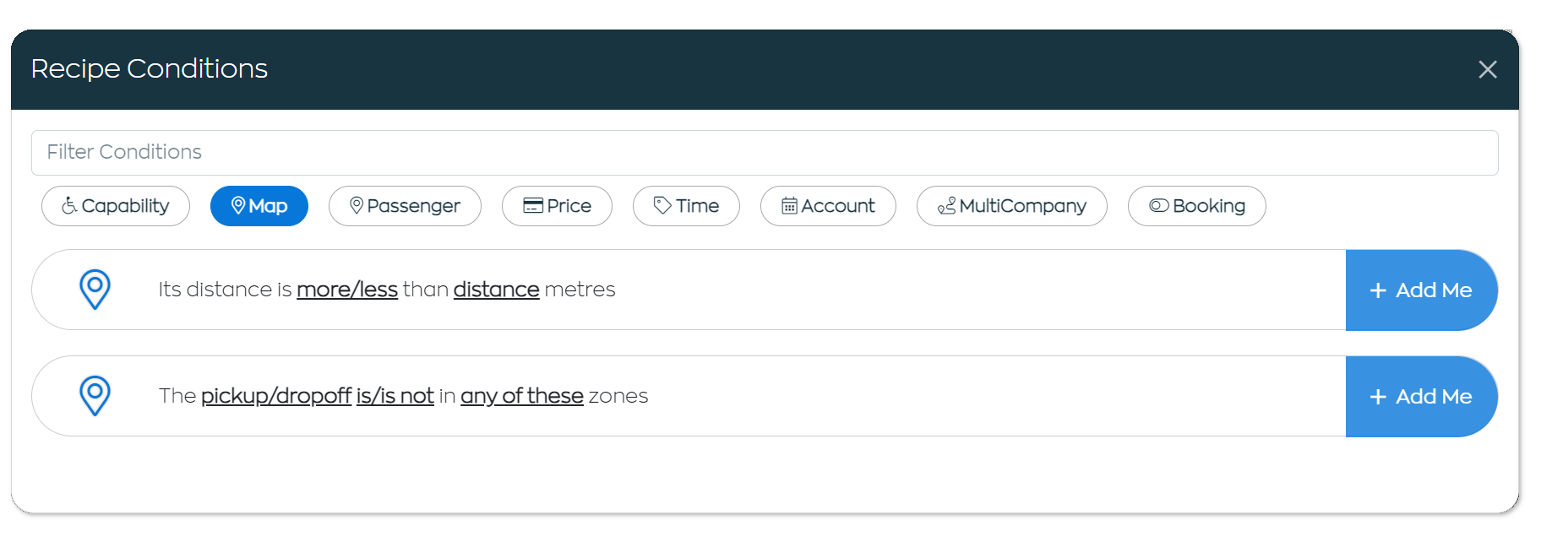Select the Capability filter chip

tap(116, 206)
